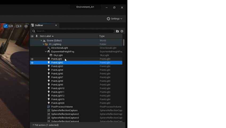The height and width of the screenshot is (128, 226).
Task: Select ExponentialHeightFog in the Outliner
Action: (63, 52)
